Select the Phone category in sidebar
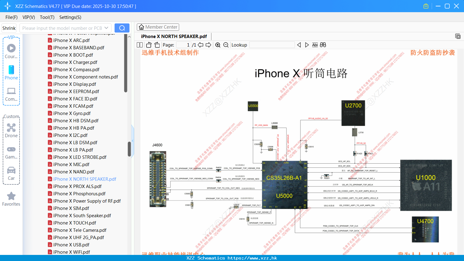 11,73
